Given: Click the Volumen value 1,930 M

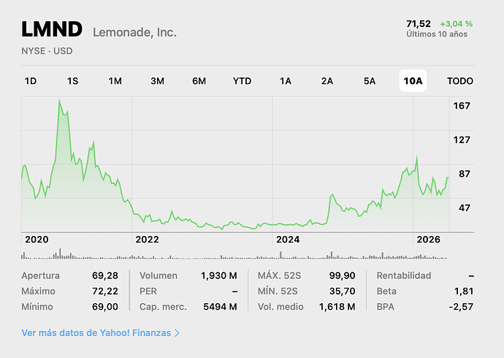Looking at the screenshot, I should click(219, 275).
